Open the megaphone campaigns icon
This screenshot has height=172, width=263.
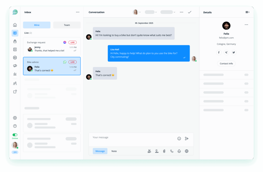(x=15, y=66)
